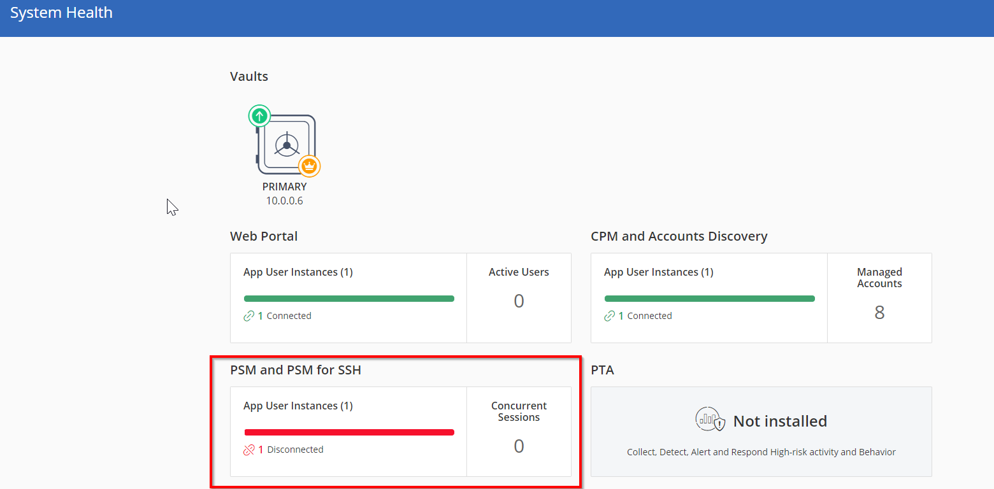Click the PSM '1 Disconnected' status text
Viewport: 994px width, 489px height.
click(x=291, y=450)
